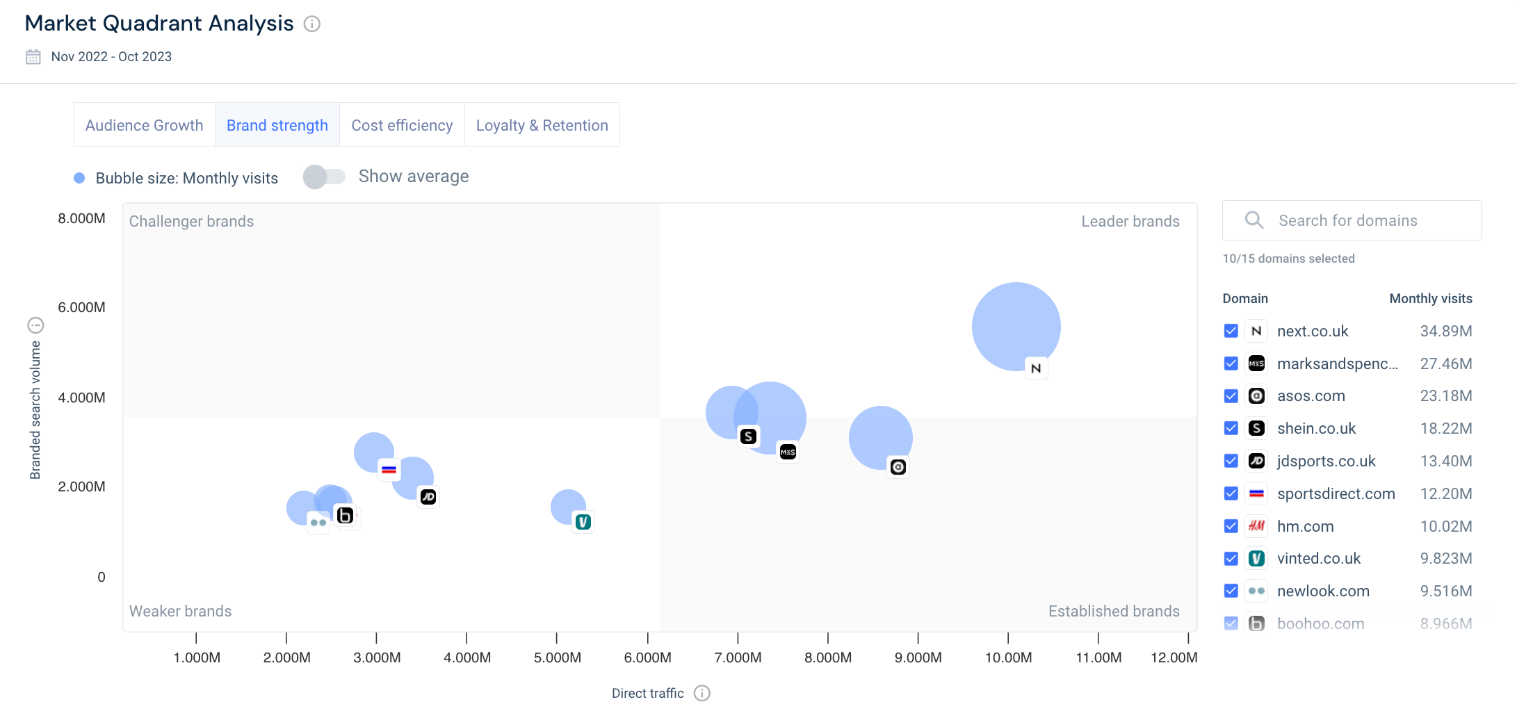Select the Loyalty & Retention tab
Image resolution: width=1517 pixels, height=727 pixels.
coord(542,125)
